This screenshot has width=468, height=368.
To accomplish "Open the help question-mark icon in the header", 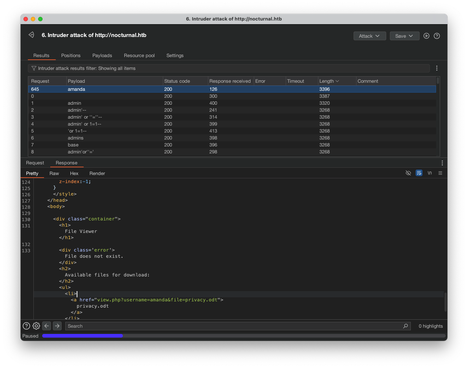I will point(437,36).
